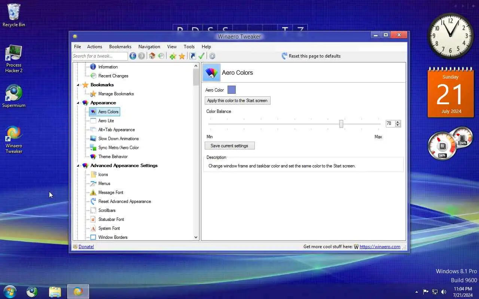Select Information in the tree
Image resolution: width=479 pixels, height=299 pixels.
108,67
